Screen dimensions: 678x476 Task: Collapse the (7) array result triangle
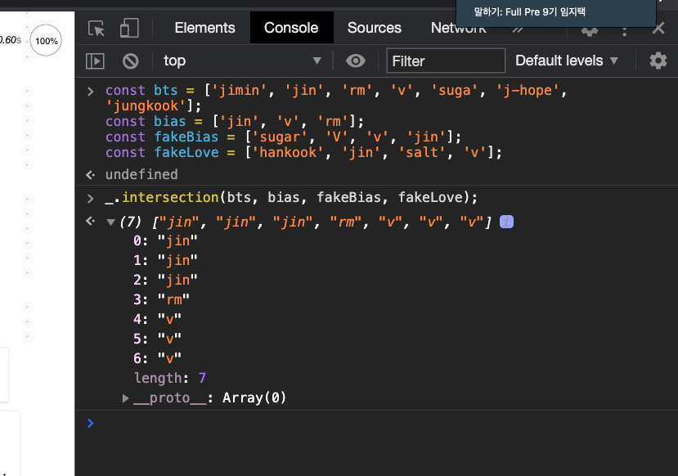pyautogui.click(x=110, y=222)
